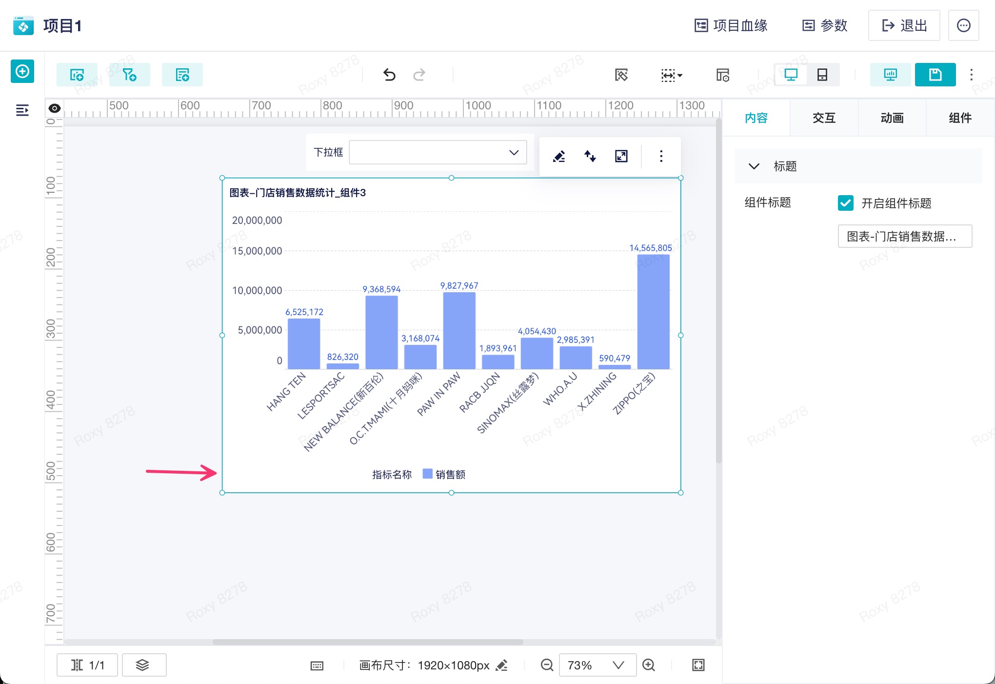Open the round more-options menu at top right
This screenshot has height=684, width=995.
coord(963,25)
